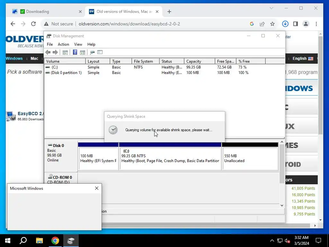Click the Disk Management title bar icon

pos(49,36)
